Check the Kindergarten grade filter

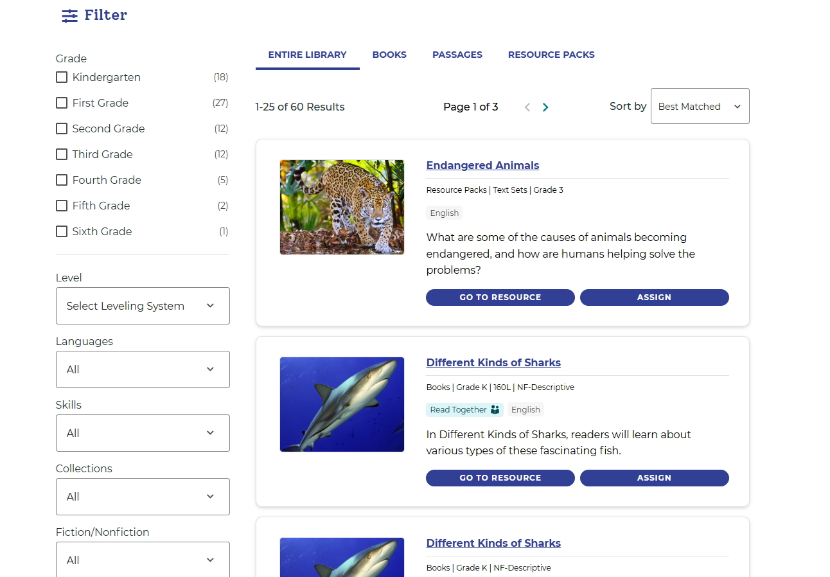coord(62,77)
